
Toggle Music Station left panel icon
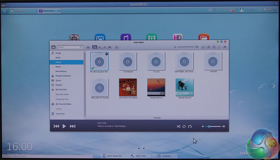click(53, 47)
